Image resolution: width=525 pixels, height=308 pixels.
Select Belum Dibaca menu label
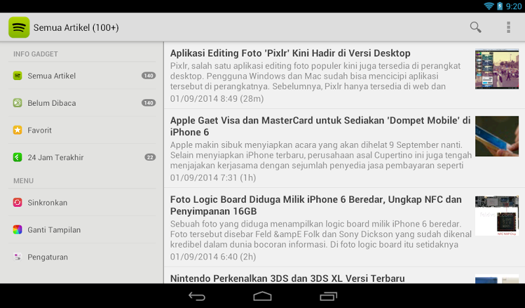pos(52,103)
